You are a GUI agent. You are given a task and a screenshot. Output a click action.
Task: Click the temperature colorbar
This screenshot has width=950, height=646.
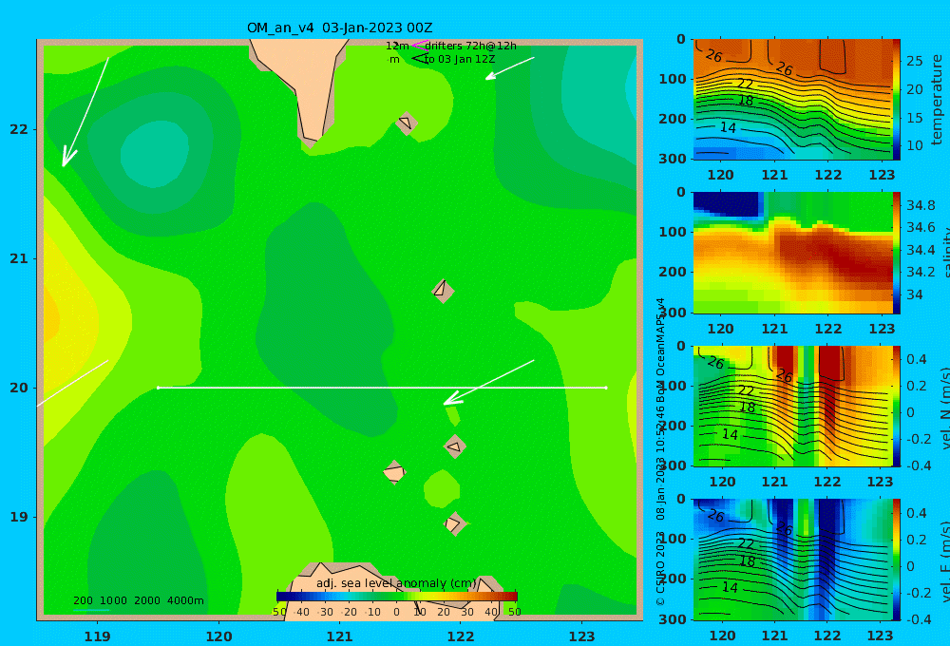(897, 100)
